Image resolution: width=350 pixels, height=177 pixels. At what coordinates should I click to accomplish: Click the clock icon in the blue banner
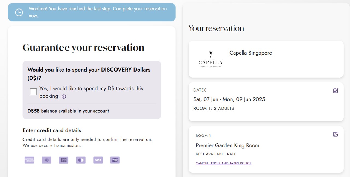point(19,12)
